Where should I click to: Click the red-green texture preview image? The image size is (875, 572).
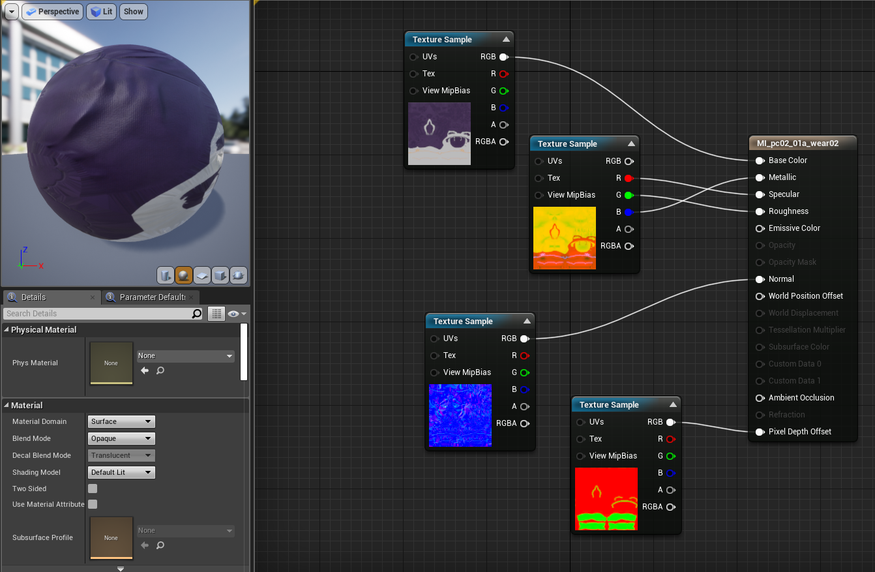pyautogui.click(x=606, y=499)
